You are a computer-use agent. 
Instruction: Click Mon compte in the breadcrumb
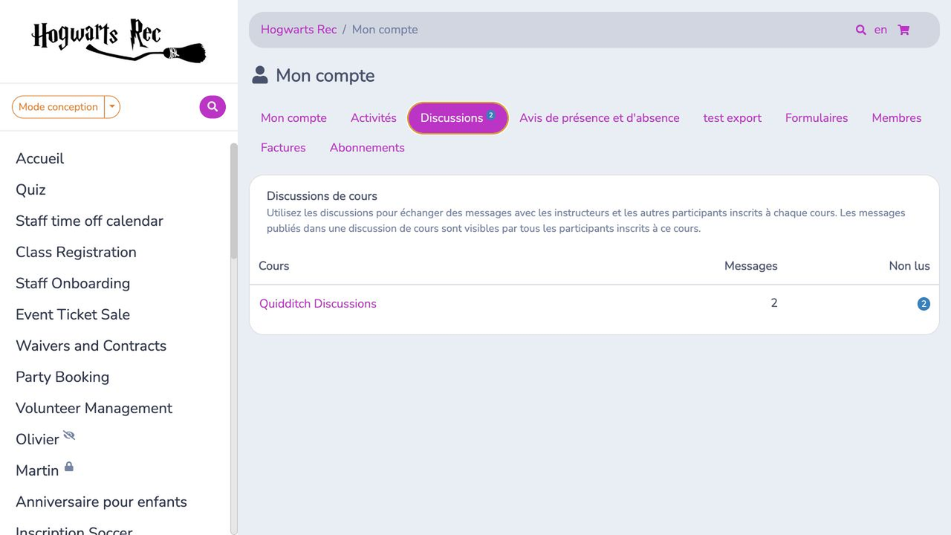click(385, 30)
